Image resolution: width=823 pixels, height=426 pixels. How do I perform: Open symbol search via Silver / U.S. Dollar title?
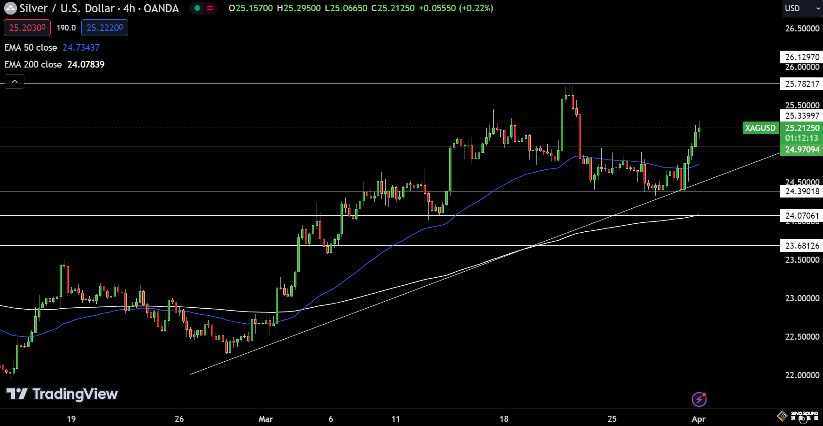tap(99, 8)
